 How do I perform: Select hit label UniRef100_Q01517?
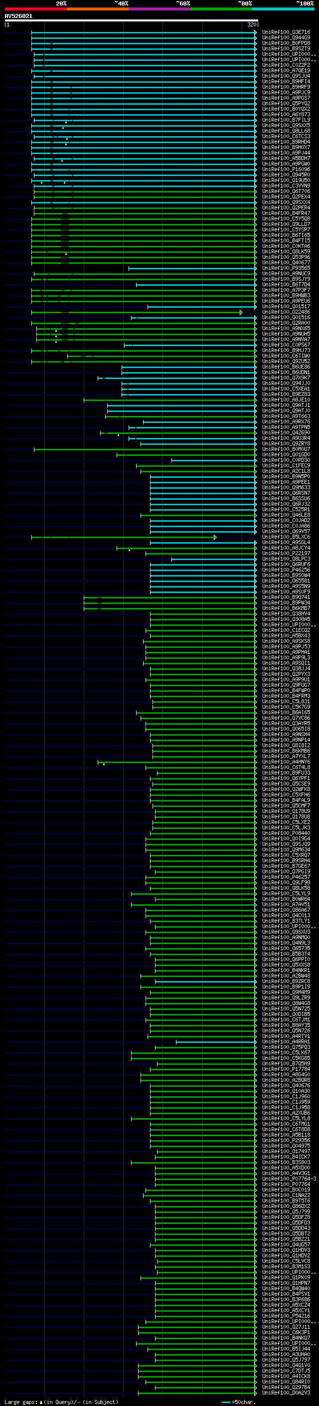[286, 307]
